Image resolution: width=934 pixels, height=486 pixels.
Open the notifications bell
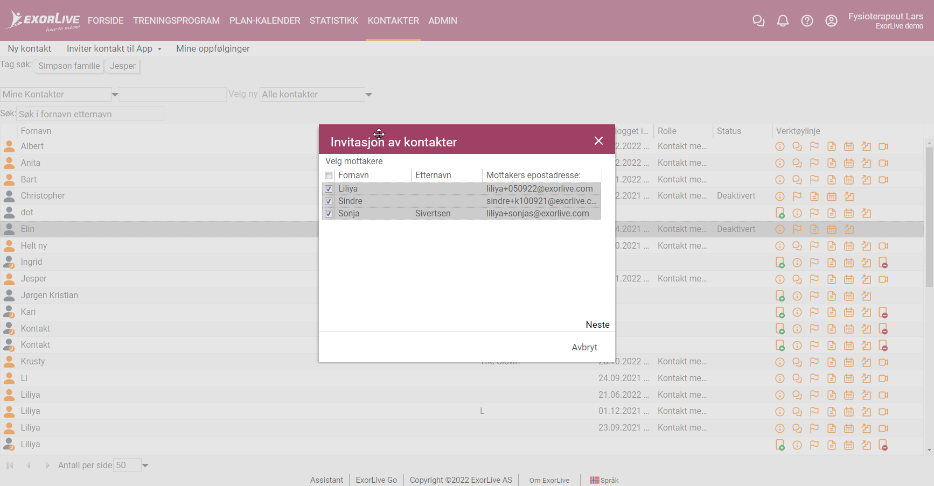tap(783, 21)
